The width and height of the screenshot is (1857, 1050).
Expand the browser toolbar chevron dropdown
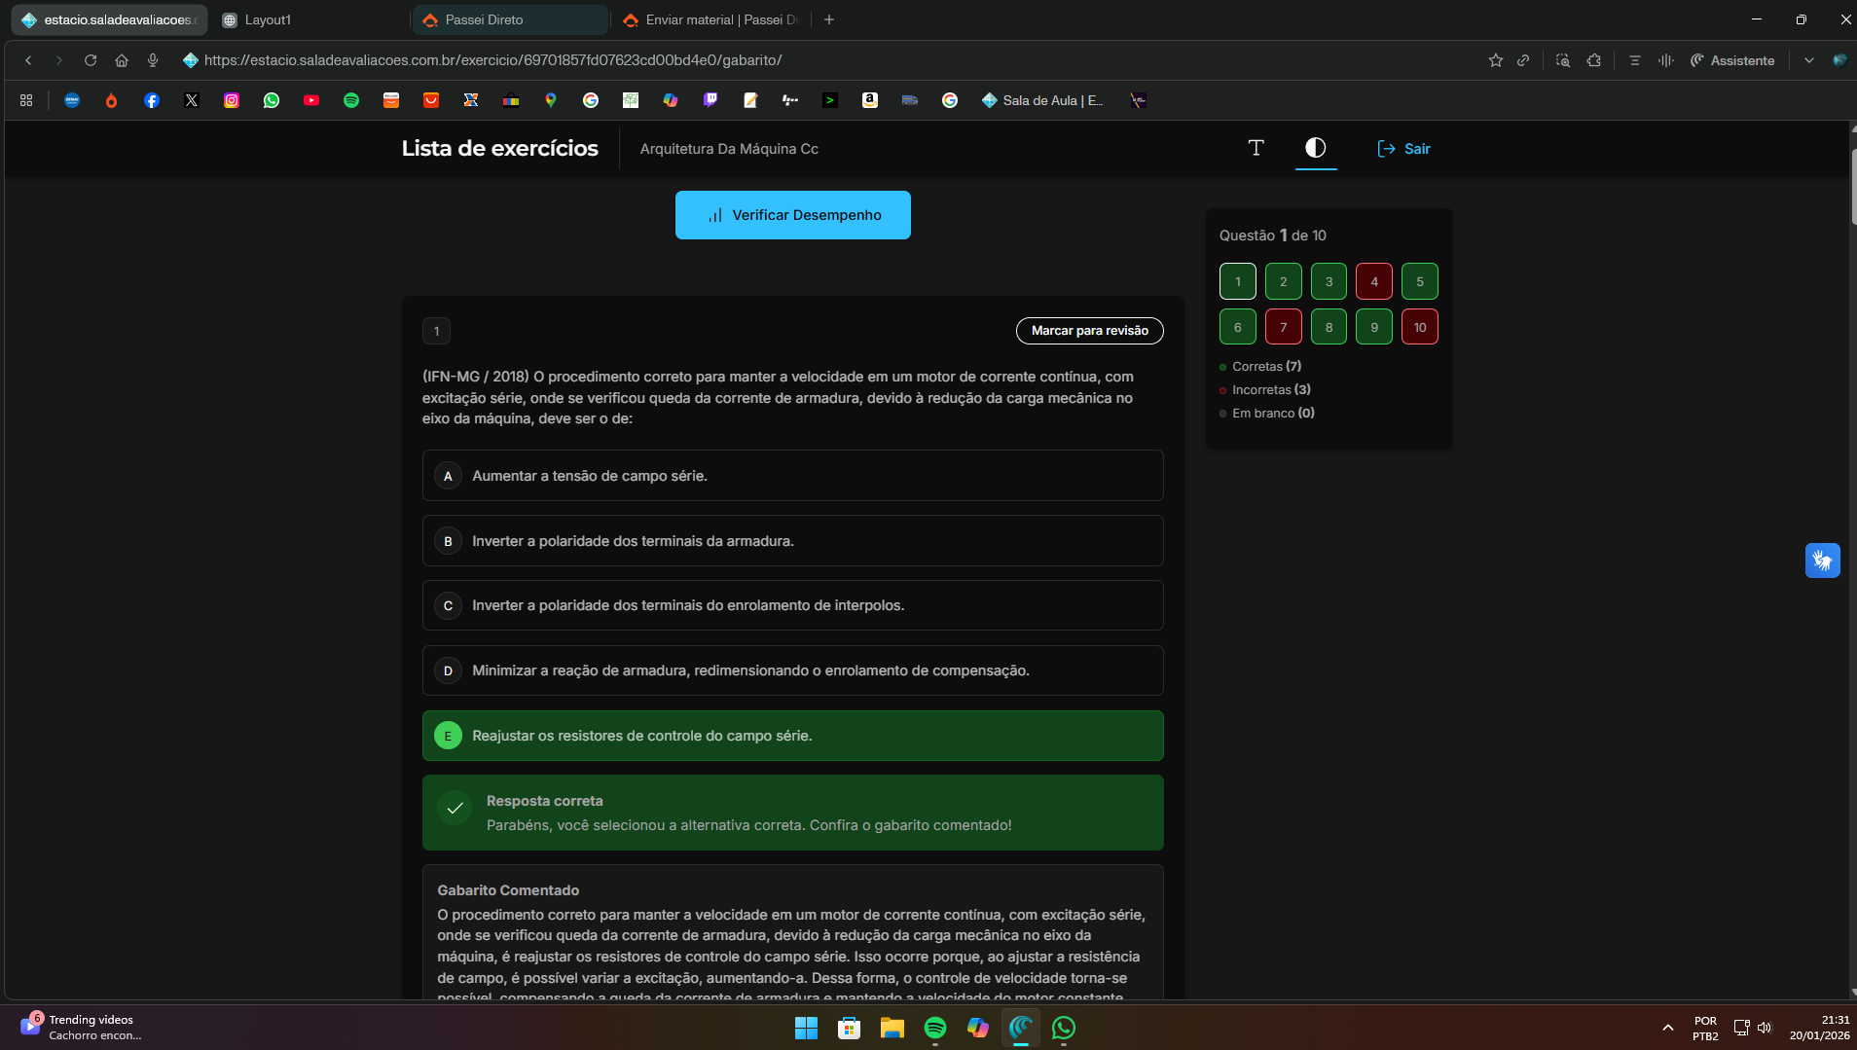click(1808, 60)
